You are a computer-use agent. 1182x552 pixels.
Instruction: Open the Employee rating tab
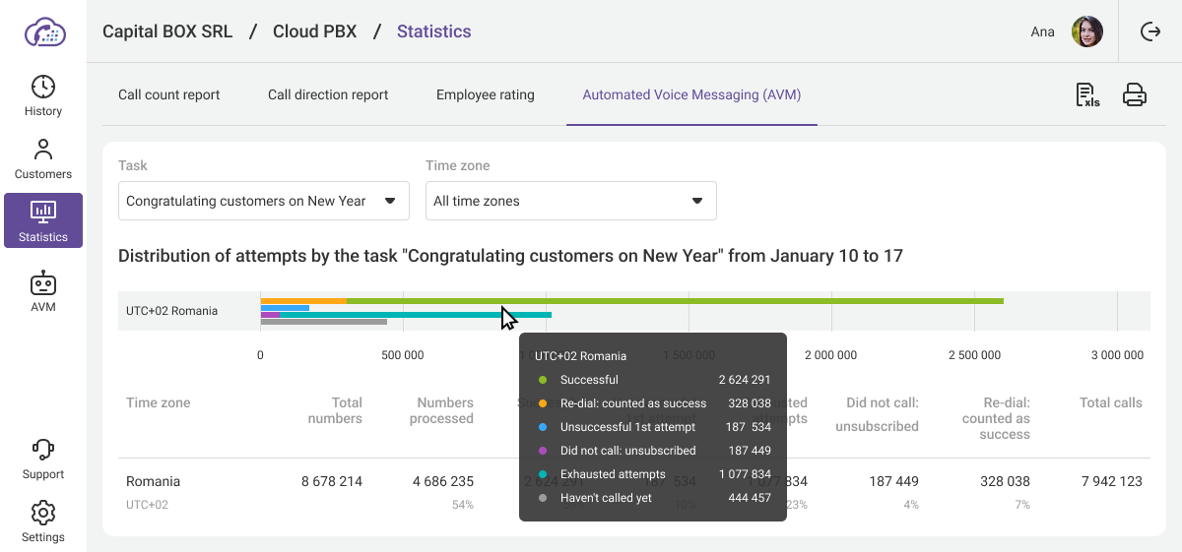tap(486, 95)
